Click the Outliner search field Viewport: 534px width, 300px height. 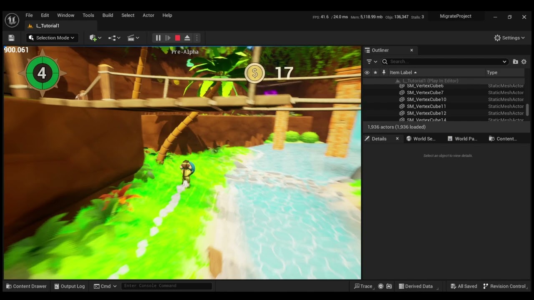444,62
